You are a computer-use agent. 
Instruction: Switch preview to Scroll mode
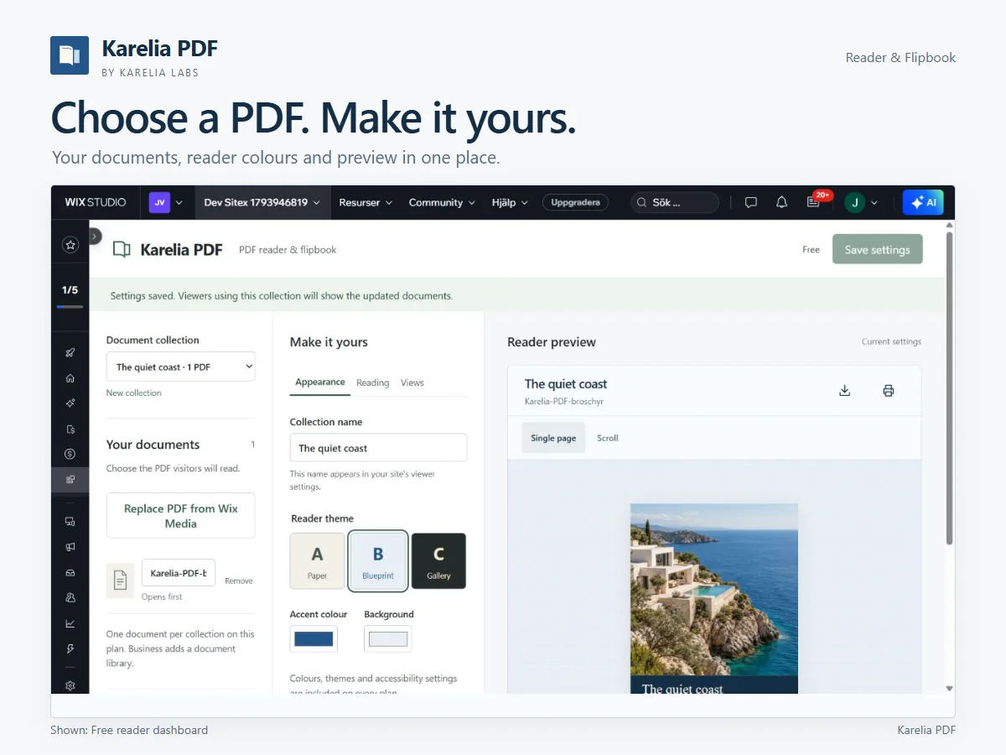608,438
